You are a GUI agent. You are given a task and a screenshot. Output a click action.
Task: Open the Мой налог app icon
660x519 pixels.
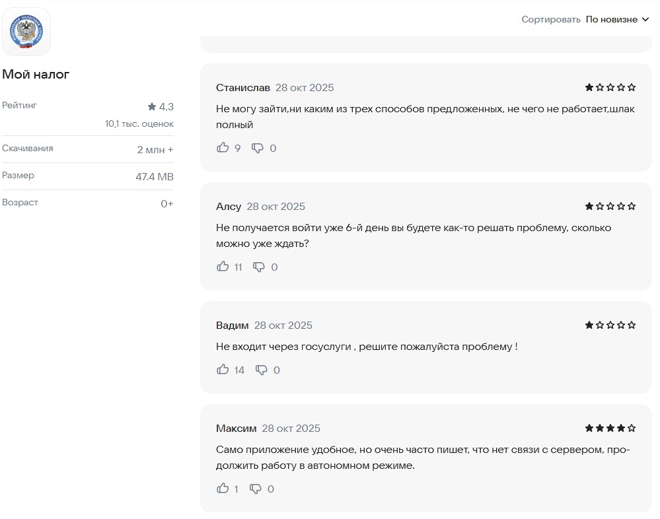26,32
